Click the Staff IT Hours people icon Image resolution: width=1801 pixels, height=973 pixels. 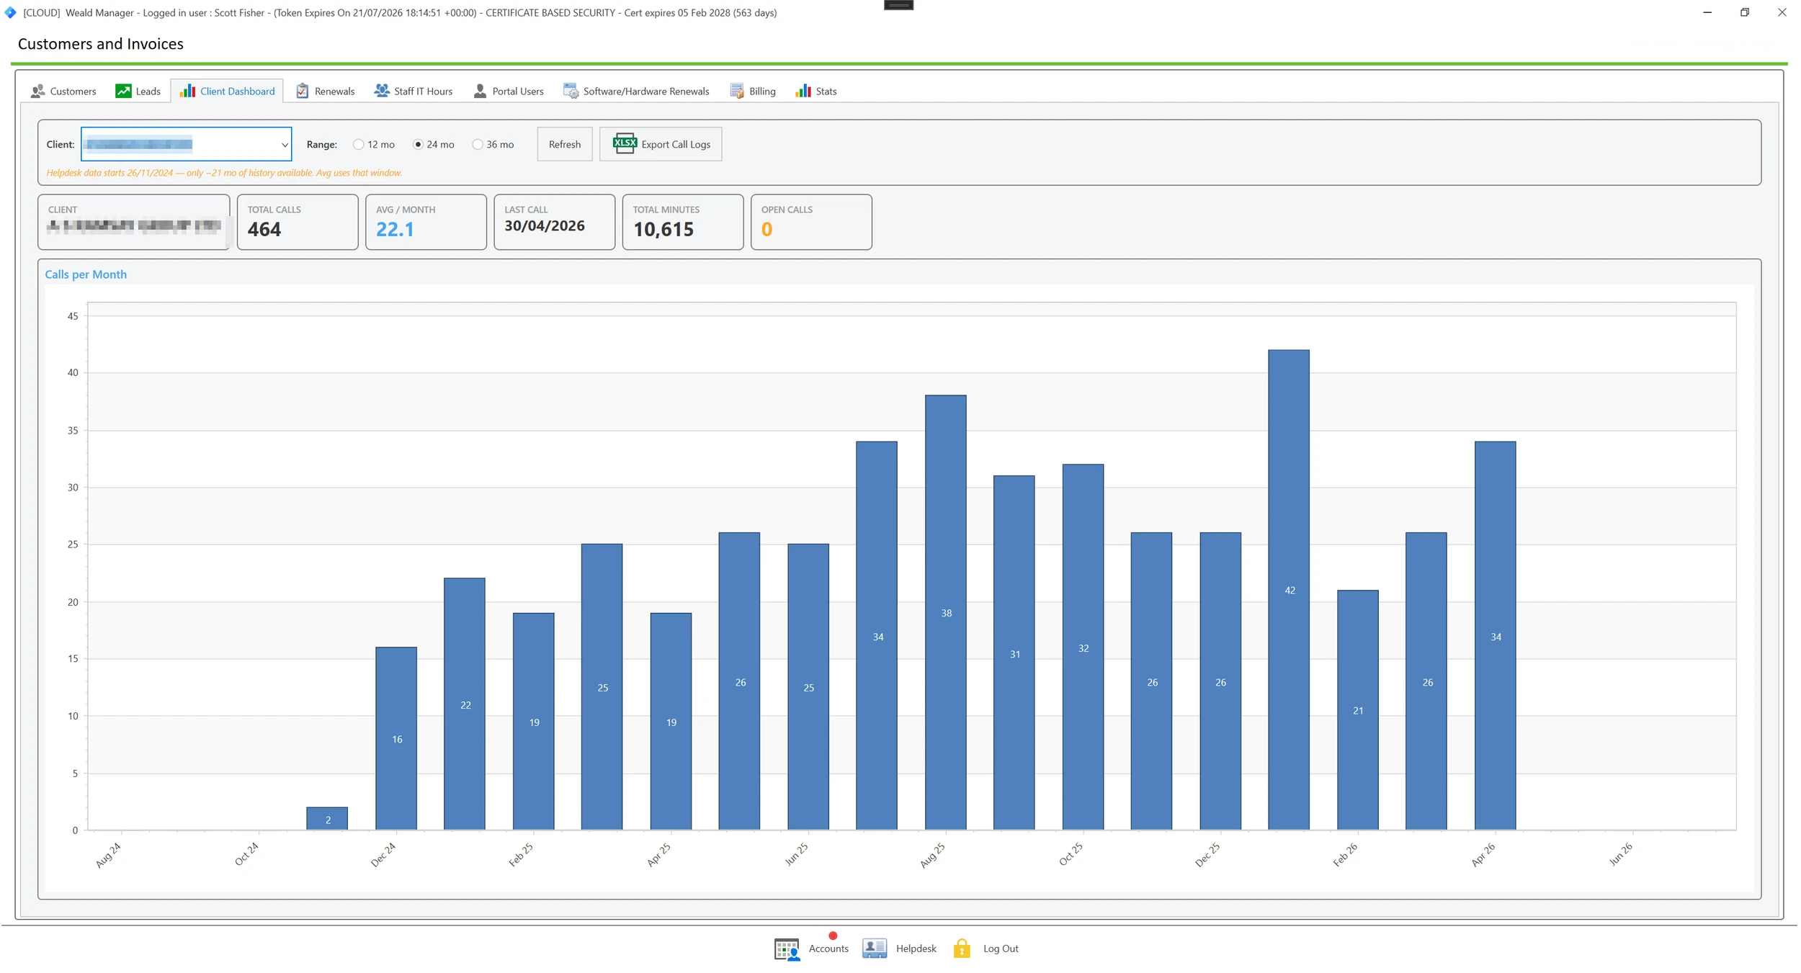(x=382, y=91)
